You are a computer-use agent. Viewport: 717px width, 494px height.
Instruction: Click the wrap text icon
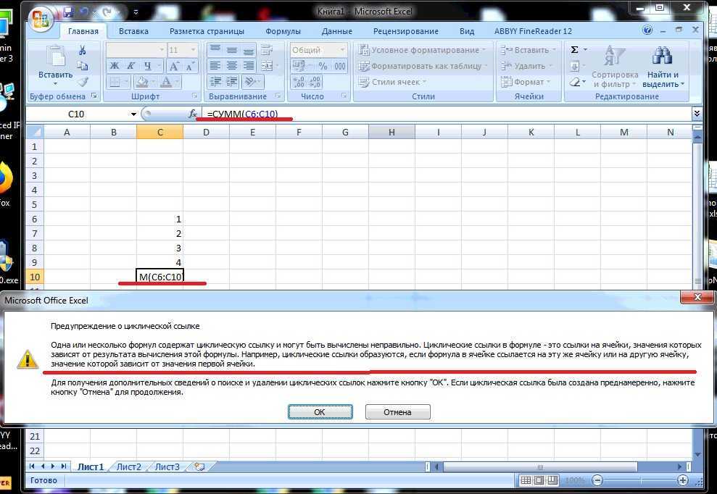(267, 50)
